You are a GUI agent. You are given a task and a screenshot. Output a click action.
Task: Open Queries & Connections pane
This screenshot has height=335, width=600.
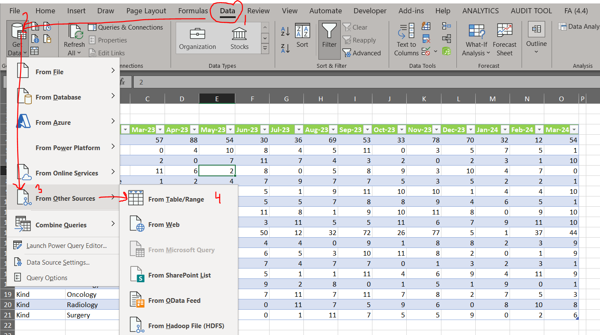click(126, 27)
